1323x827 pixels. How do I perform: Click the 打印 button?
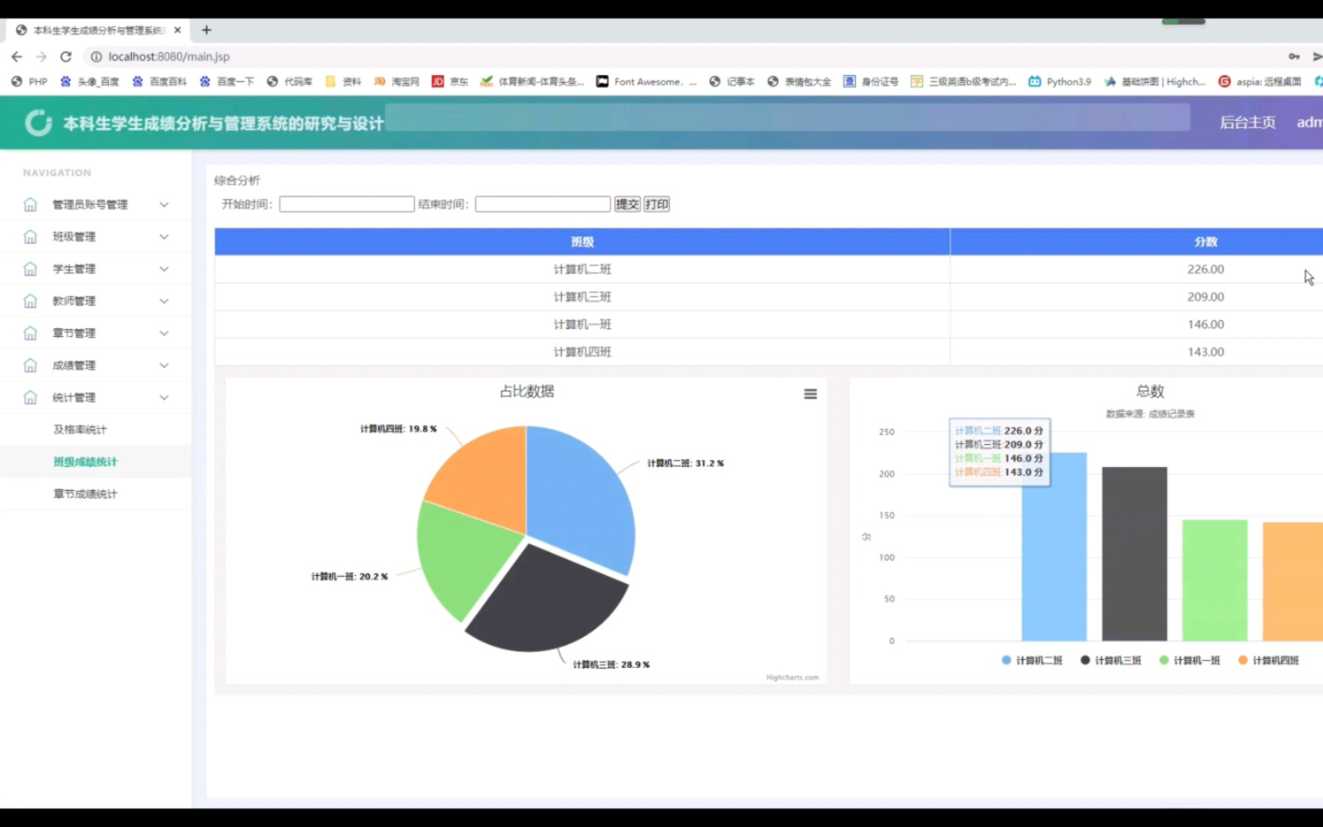tap(656, 204)
